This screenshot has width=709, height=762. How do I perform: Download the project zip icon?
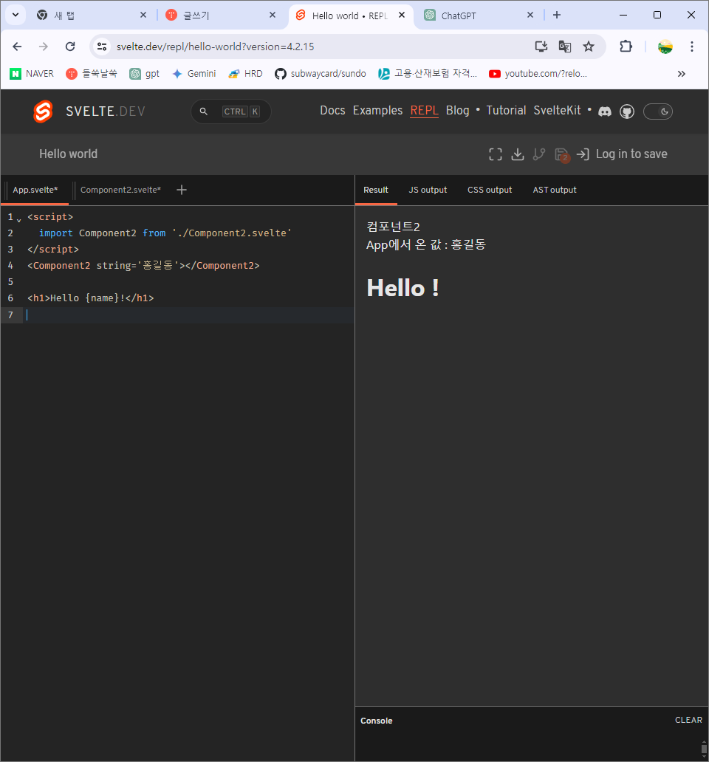click(x=518, y=154)
